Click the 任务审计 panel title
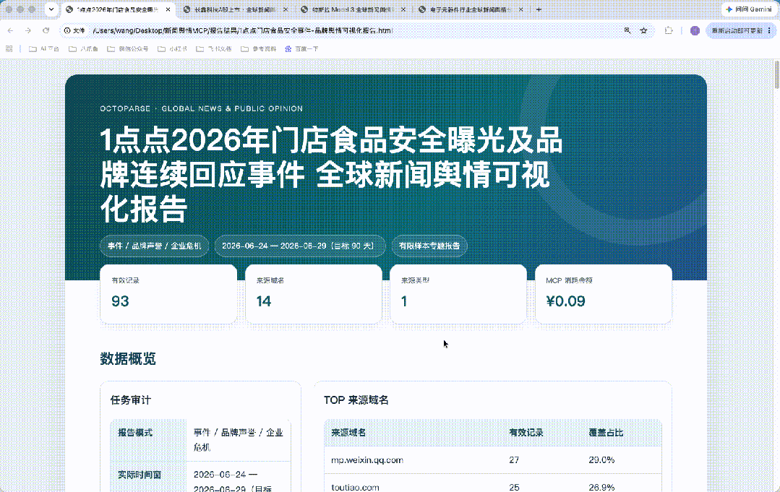The image size is (780, 492). [x=130, y=400]
